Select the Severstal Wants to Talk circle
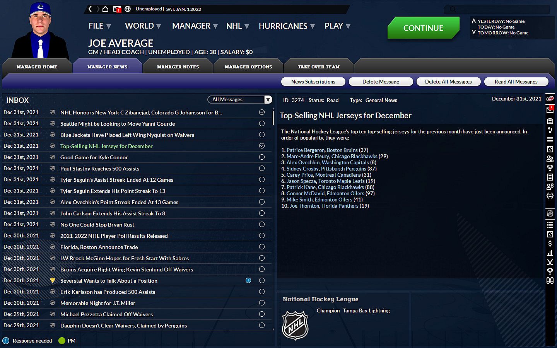The image size is (557, 348). click(x=262, y=280)
